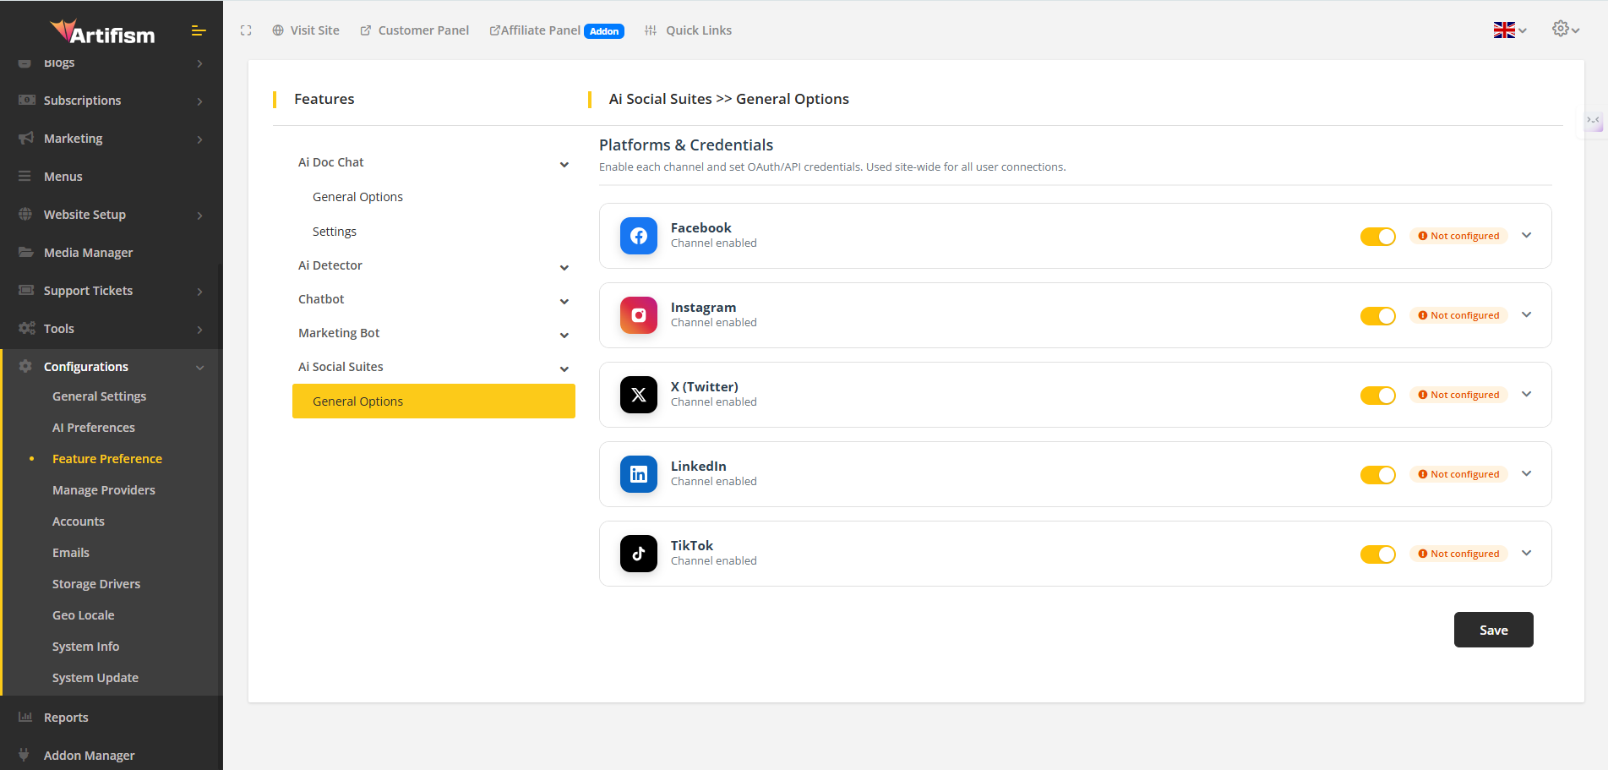Open the language flag dropdown
This screenshot has height=770, width=1608.
[x=1509, y=30]
